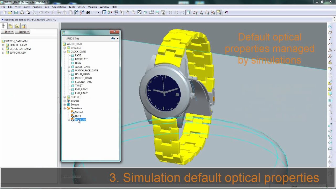The width and height of the screenshot is (336, 189).
Task: Click the Repaint screen icon
Action: tap(104, 12)
